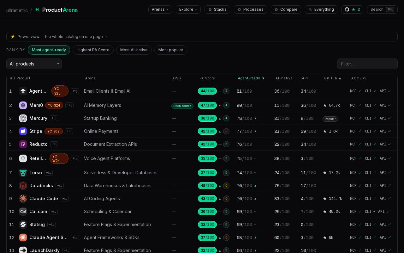
Task: Click the Agent row product logo
Action: coord(23,91)
